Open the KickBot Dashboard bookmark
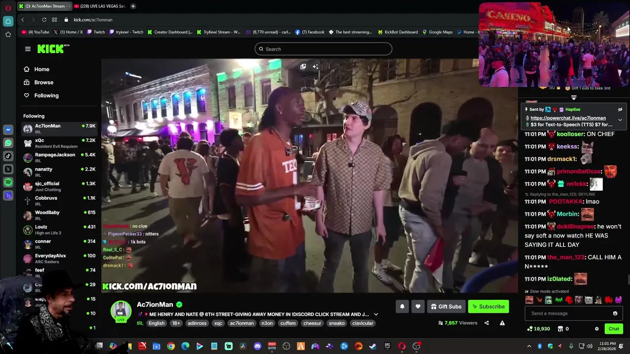Image resolution: width=630 pixels, height=354 pixels. click(x=398, y=32)
